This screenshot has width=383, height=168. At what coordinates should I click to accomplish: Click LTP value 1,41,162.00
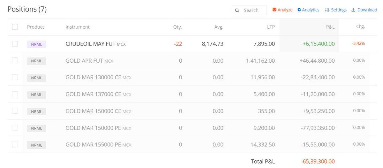[260, 60]
